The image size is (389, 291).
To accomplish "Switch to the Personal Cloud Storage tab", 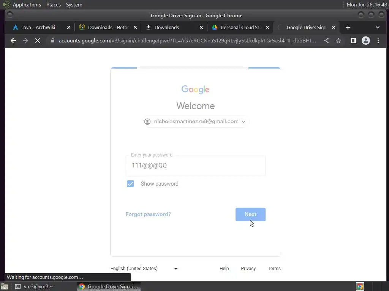I will [241, 27].
